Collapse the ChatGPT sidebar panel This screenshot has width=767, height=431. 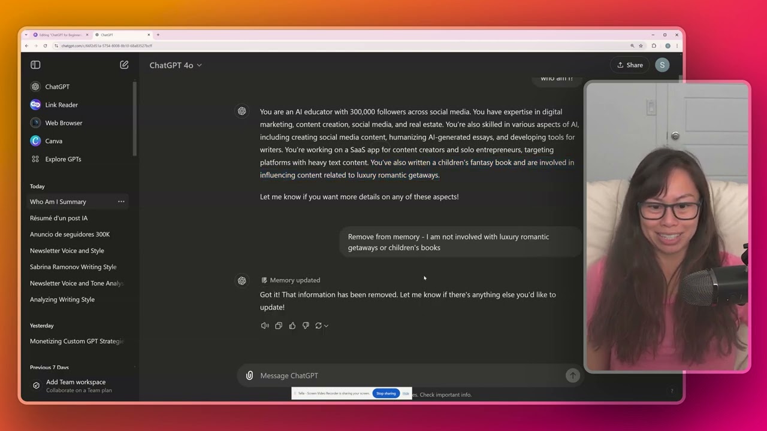(x=35, y=65)
